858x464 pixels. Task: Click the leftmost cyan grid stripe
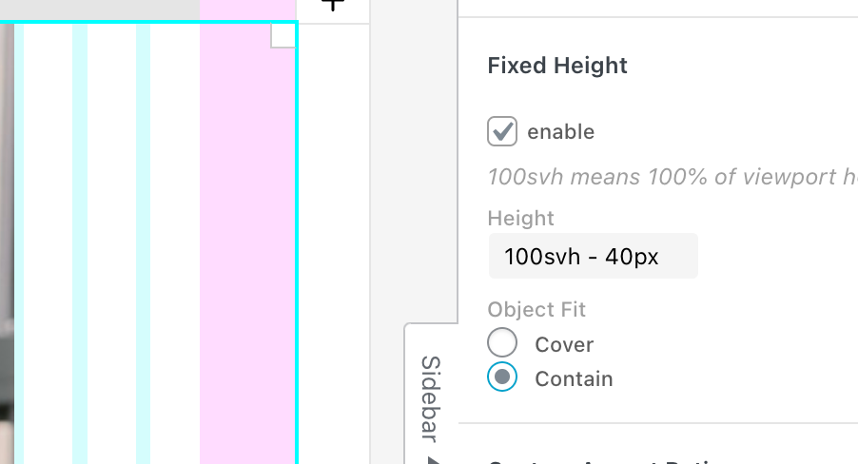[x=19, y=238]
